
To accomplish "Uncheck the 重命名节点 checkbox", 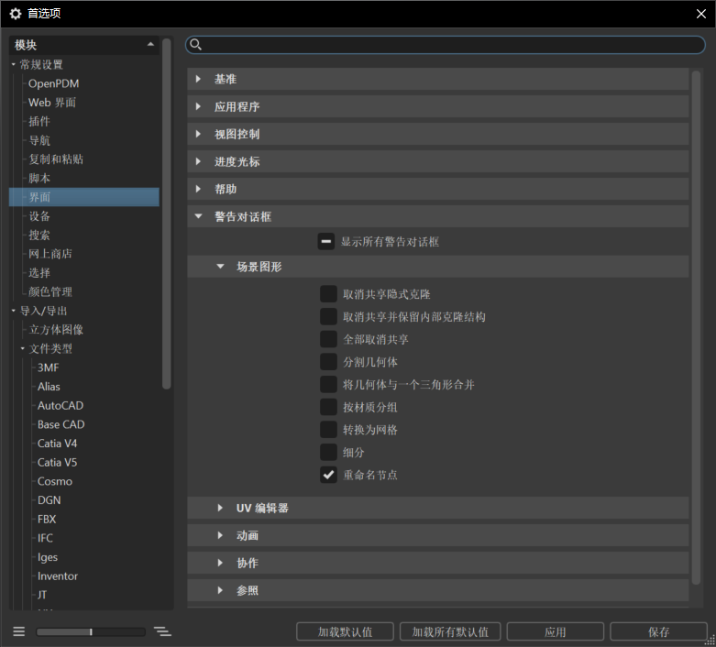I will click(x=328, y=475).
